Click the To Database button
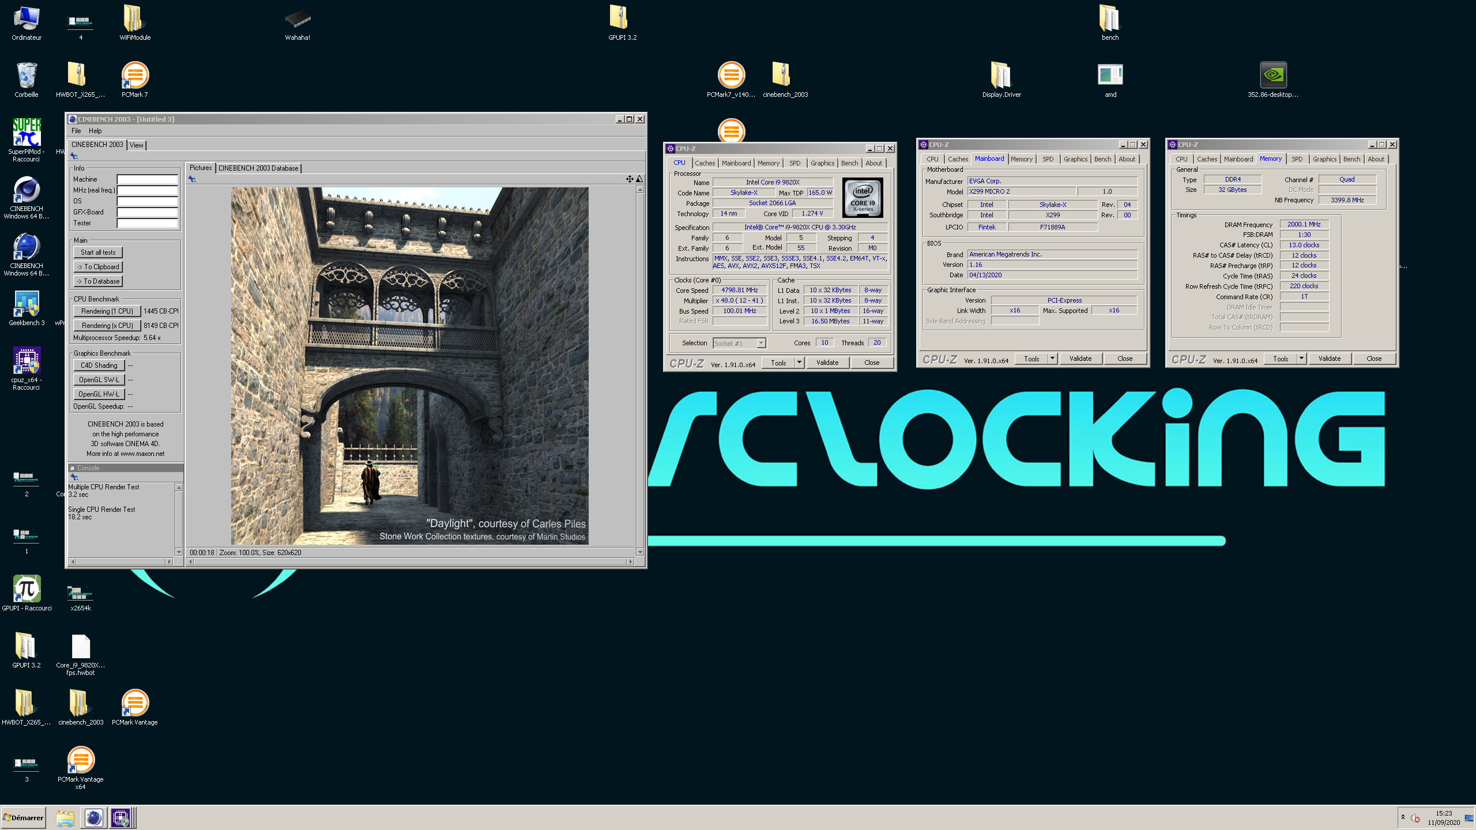Image resolution: width=1476 pixels, height=830 pixels. pos(98,281)
